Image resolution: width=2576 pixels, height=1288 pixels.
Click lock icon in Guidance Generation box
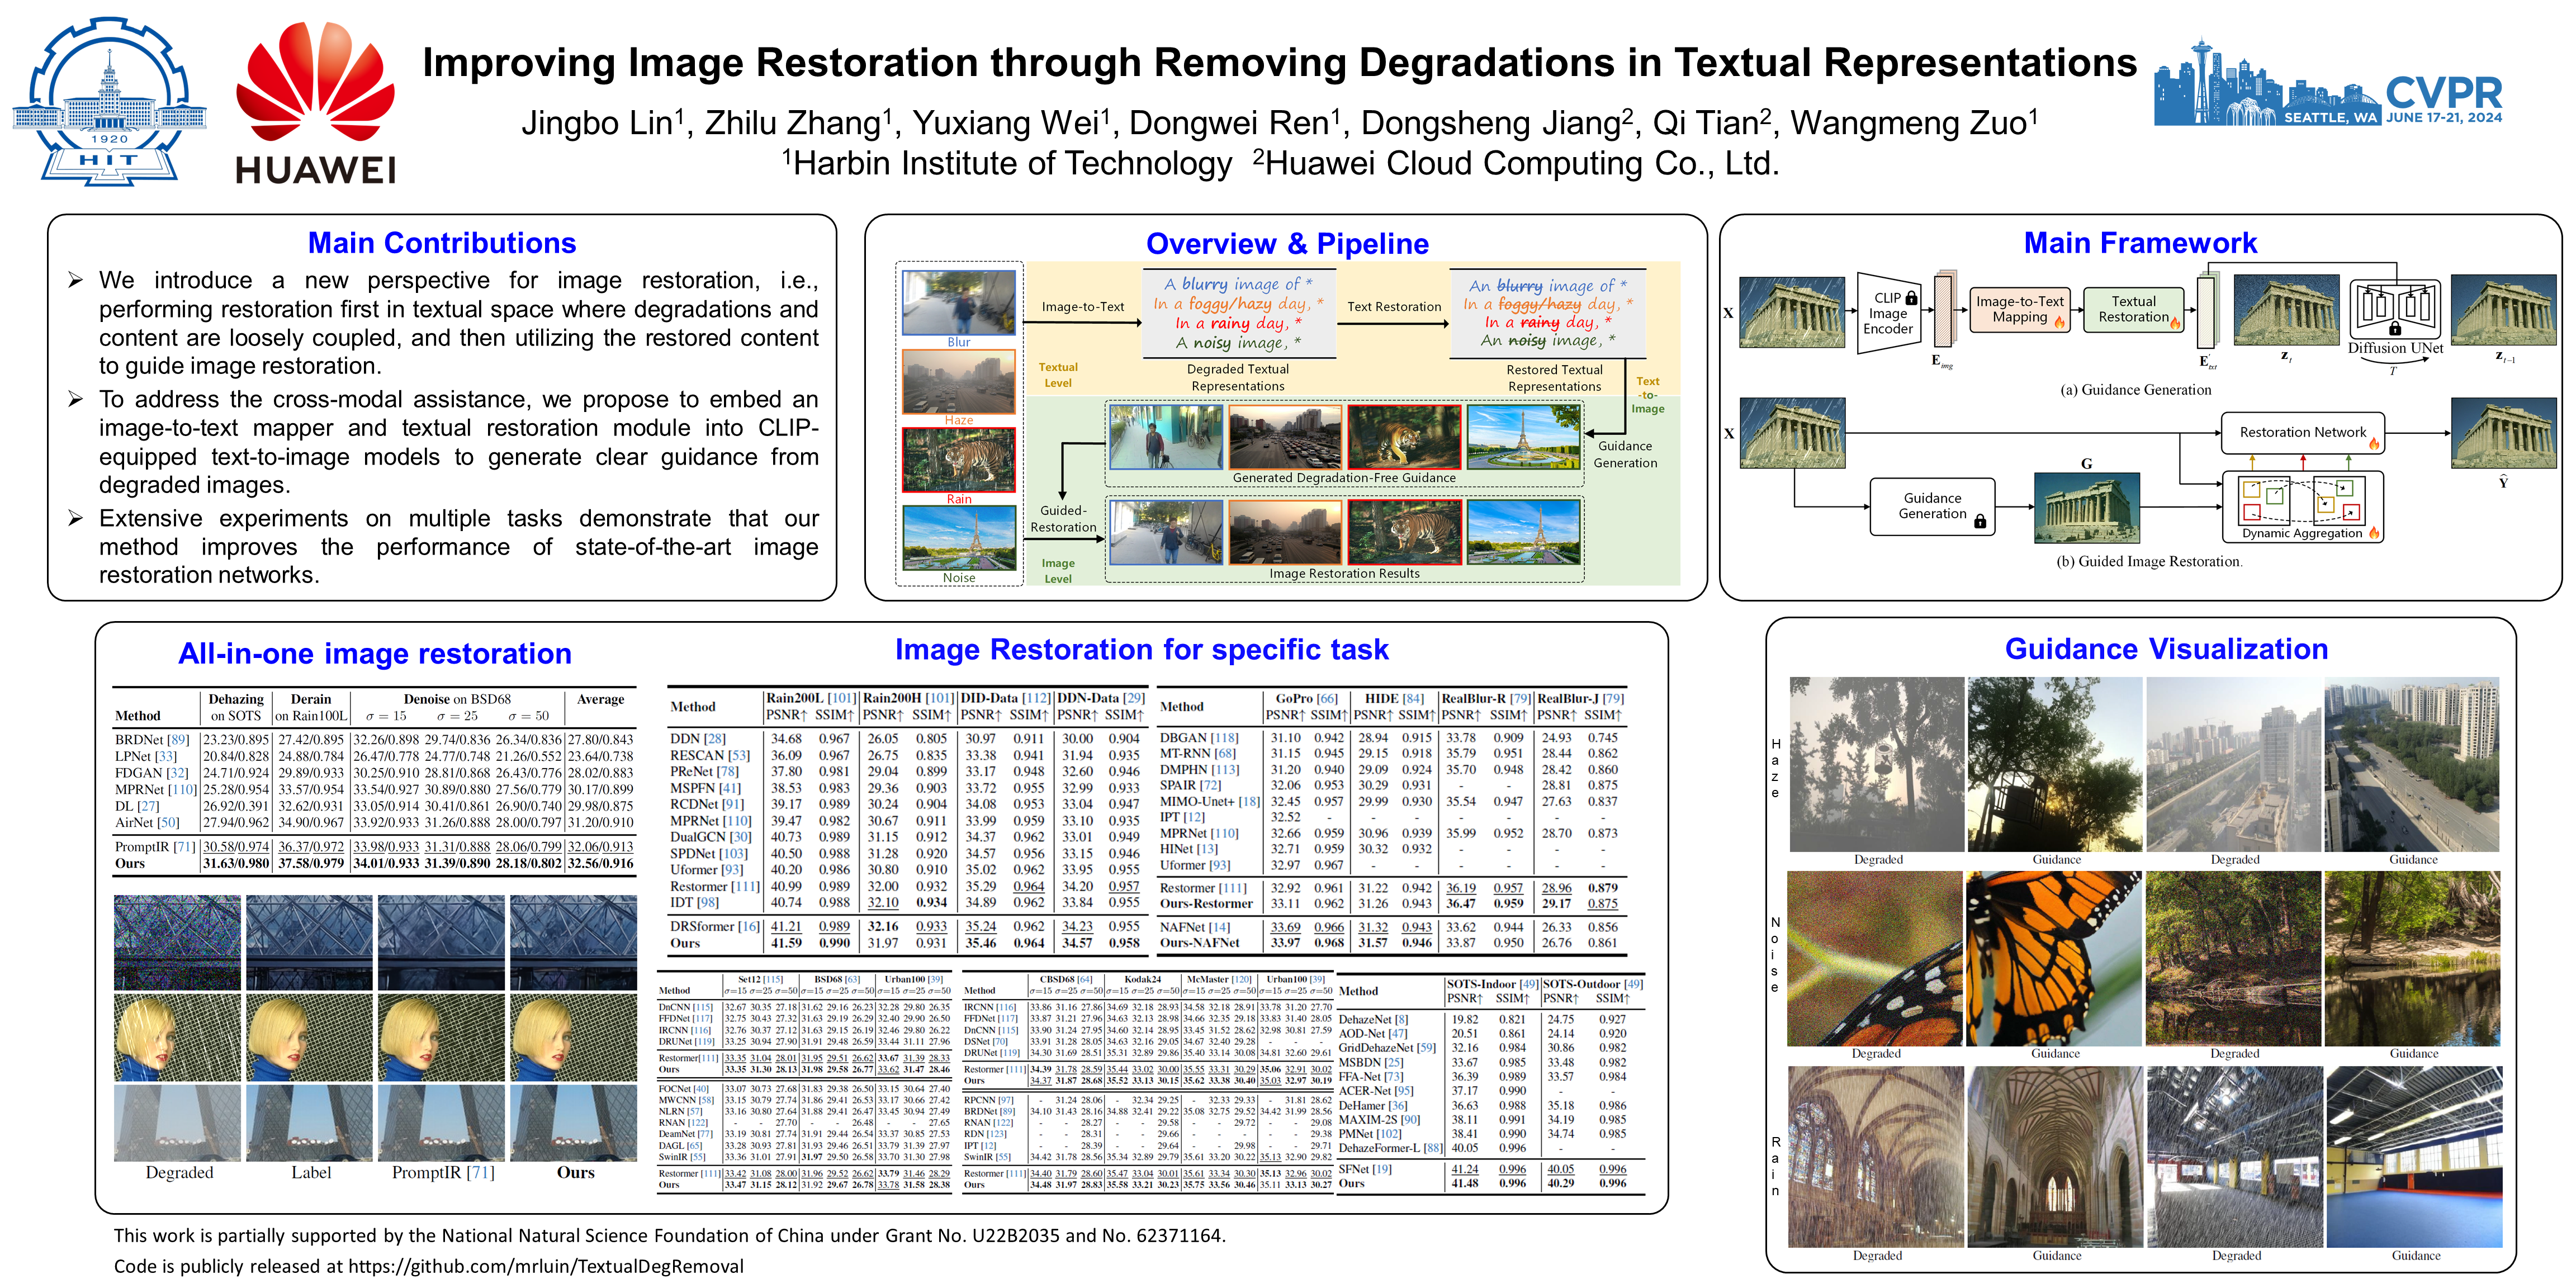coord(1979,521)
